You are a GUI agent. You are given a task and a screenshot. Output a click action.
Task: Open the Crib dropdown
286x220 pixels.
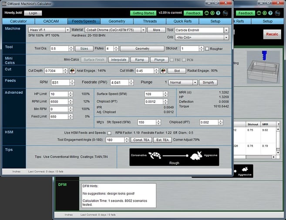click(x=202, y=37)
